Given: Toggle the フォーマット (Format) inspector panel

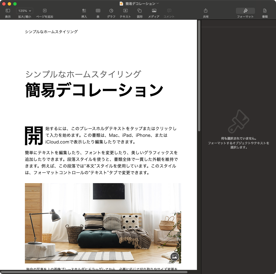Looking at the screenshot, I should click(x=245, y=11).
